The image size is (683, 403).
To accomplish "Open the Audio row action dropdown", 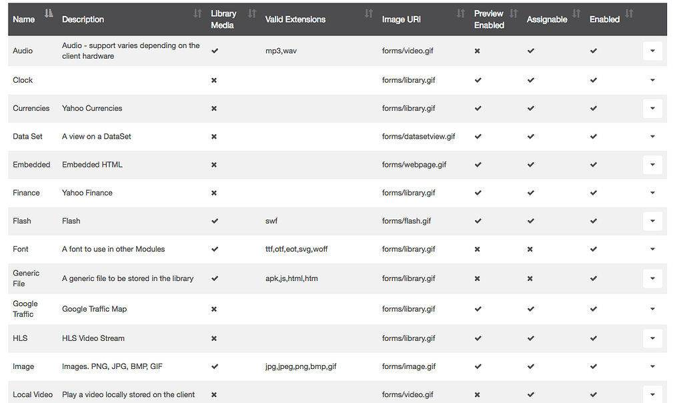I will [652, 51].
